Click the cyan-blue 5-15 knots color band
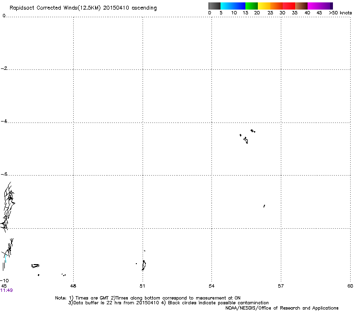The width and height of the screenshot is (354, 311). 233,6
